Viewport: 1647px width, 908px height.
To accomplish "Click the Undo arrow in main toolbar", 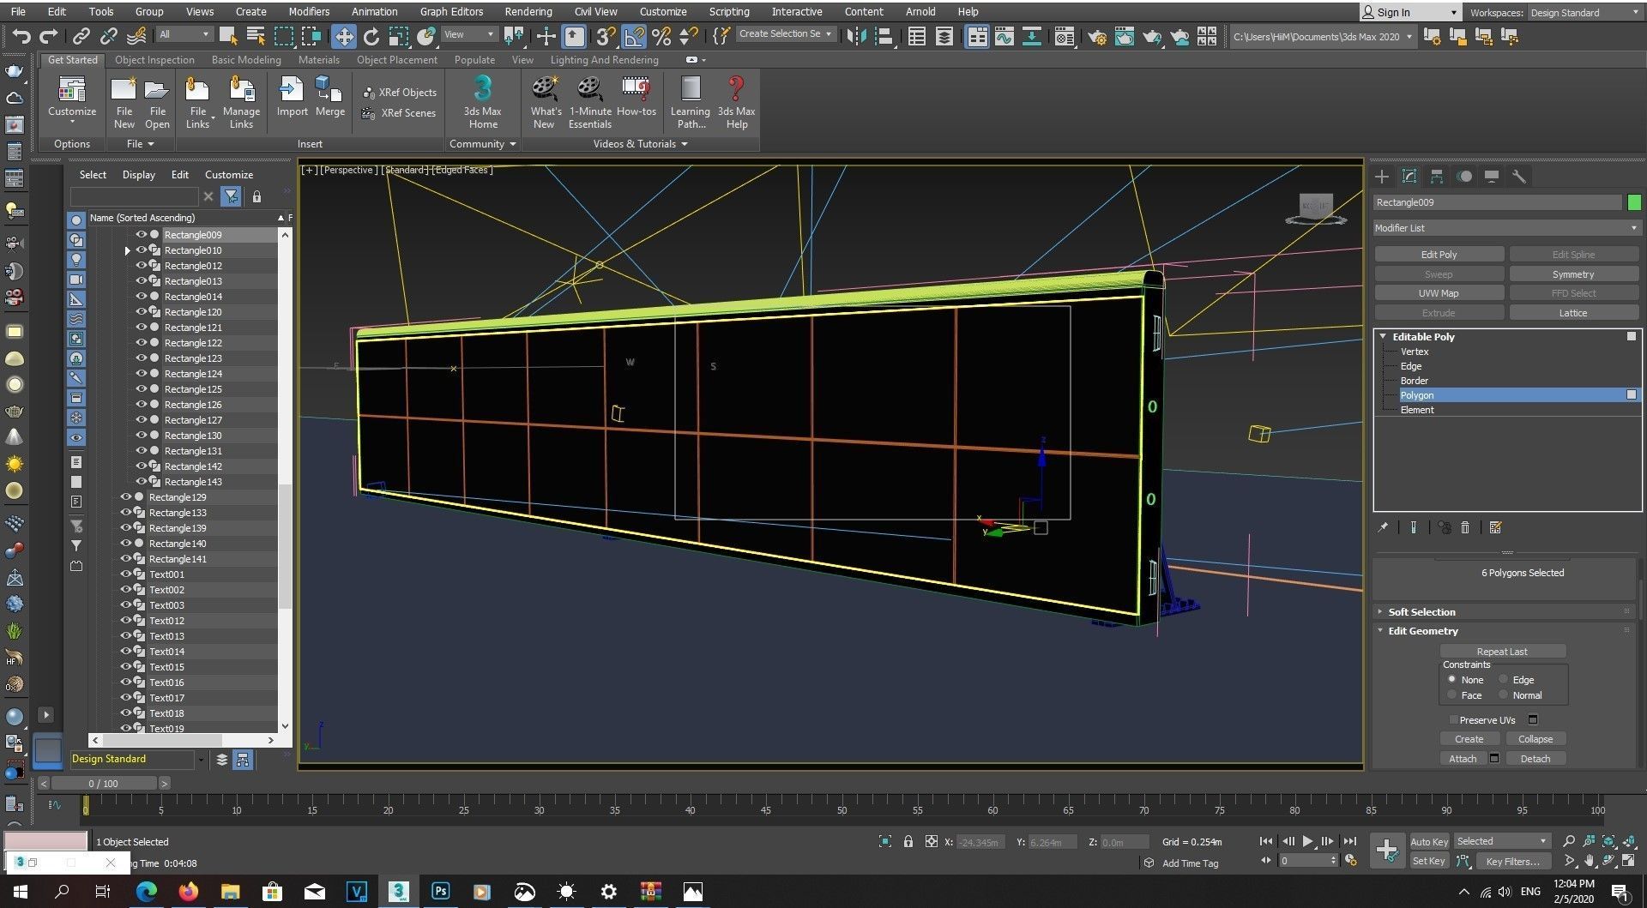I will coord(21,36).
